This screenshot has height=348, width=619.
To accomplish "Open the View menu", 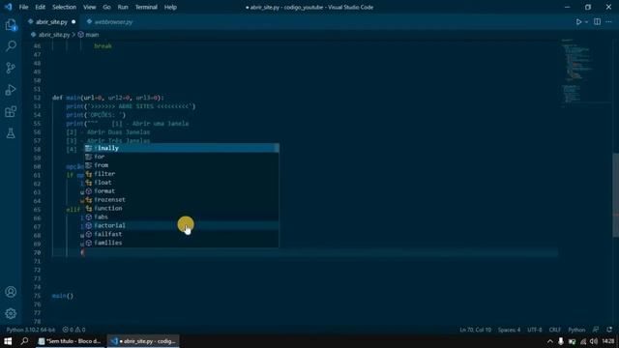I will [89, 7].
